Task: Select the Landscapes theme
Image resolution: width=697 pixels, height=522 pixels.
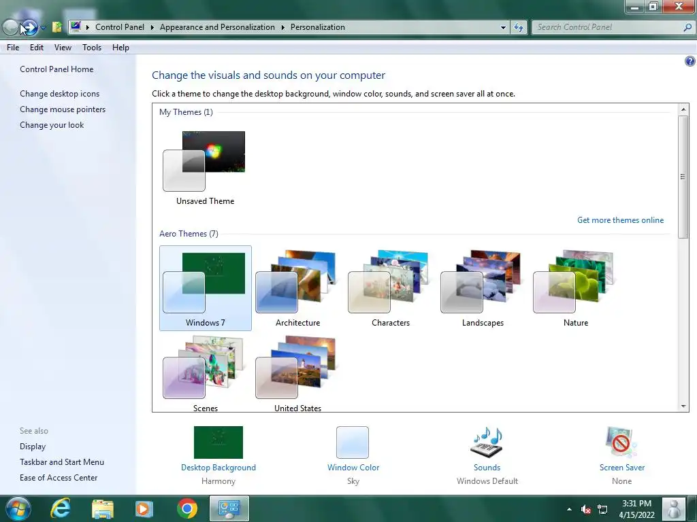Action: point(483,288)
